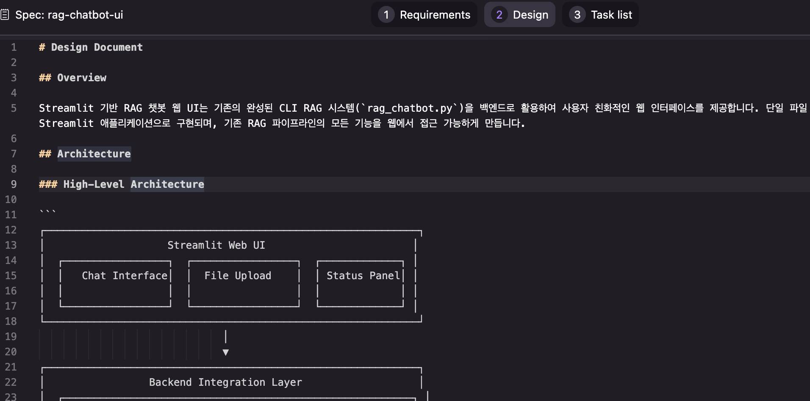Click the 'Streamlit Web UI' diagram label
The width and height of the screenshot is (810, 401).
coord(216,245)
